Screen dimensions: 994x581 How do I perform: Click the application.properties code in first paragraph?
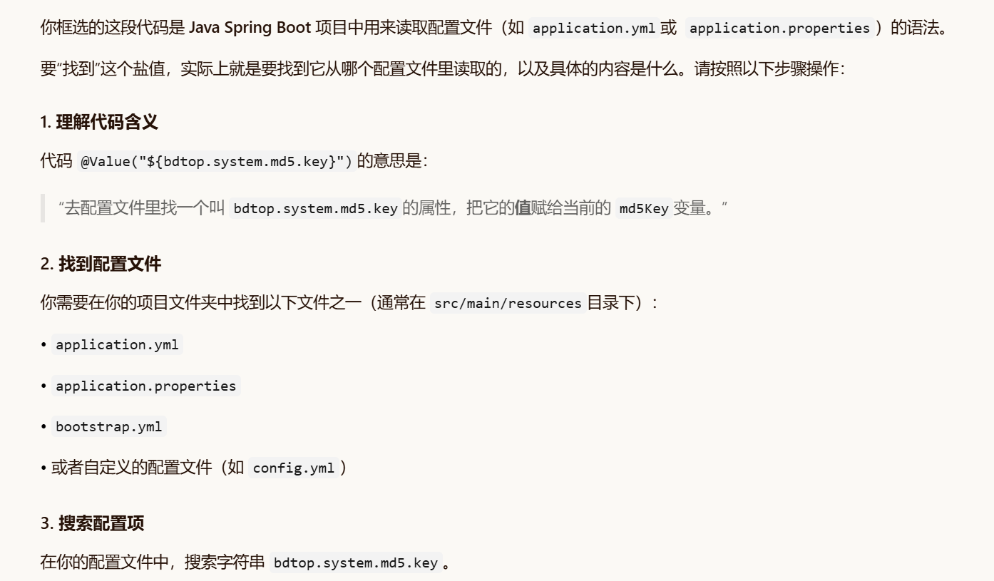coord(780,29)
